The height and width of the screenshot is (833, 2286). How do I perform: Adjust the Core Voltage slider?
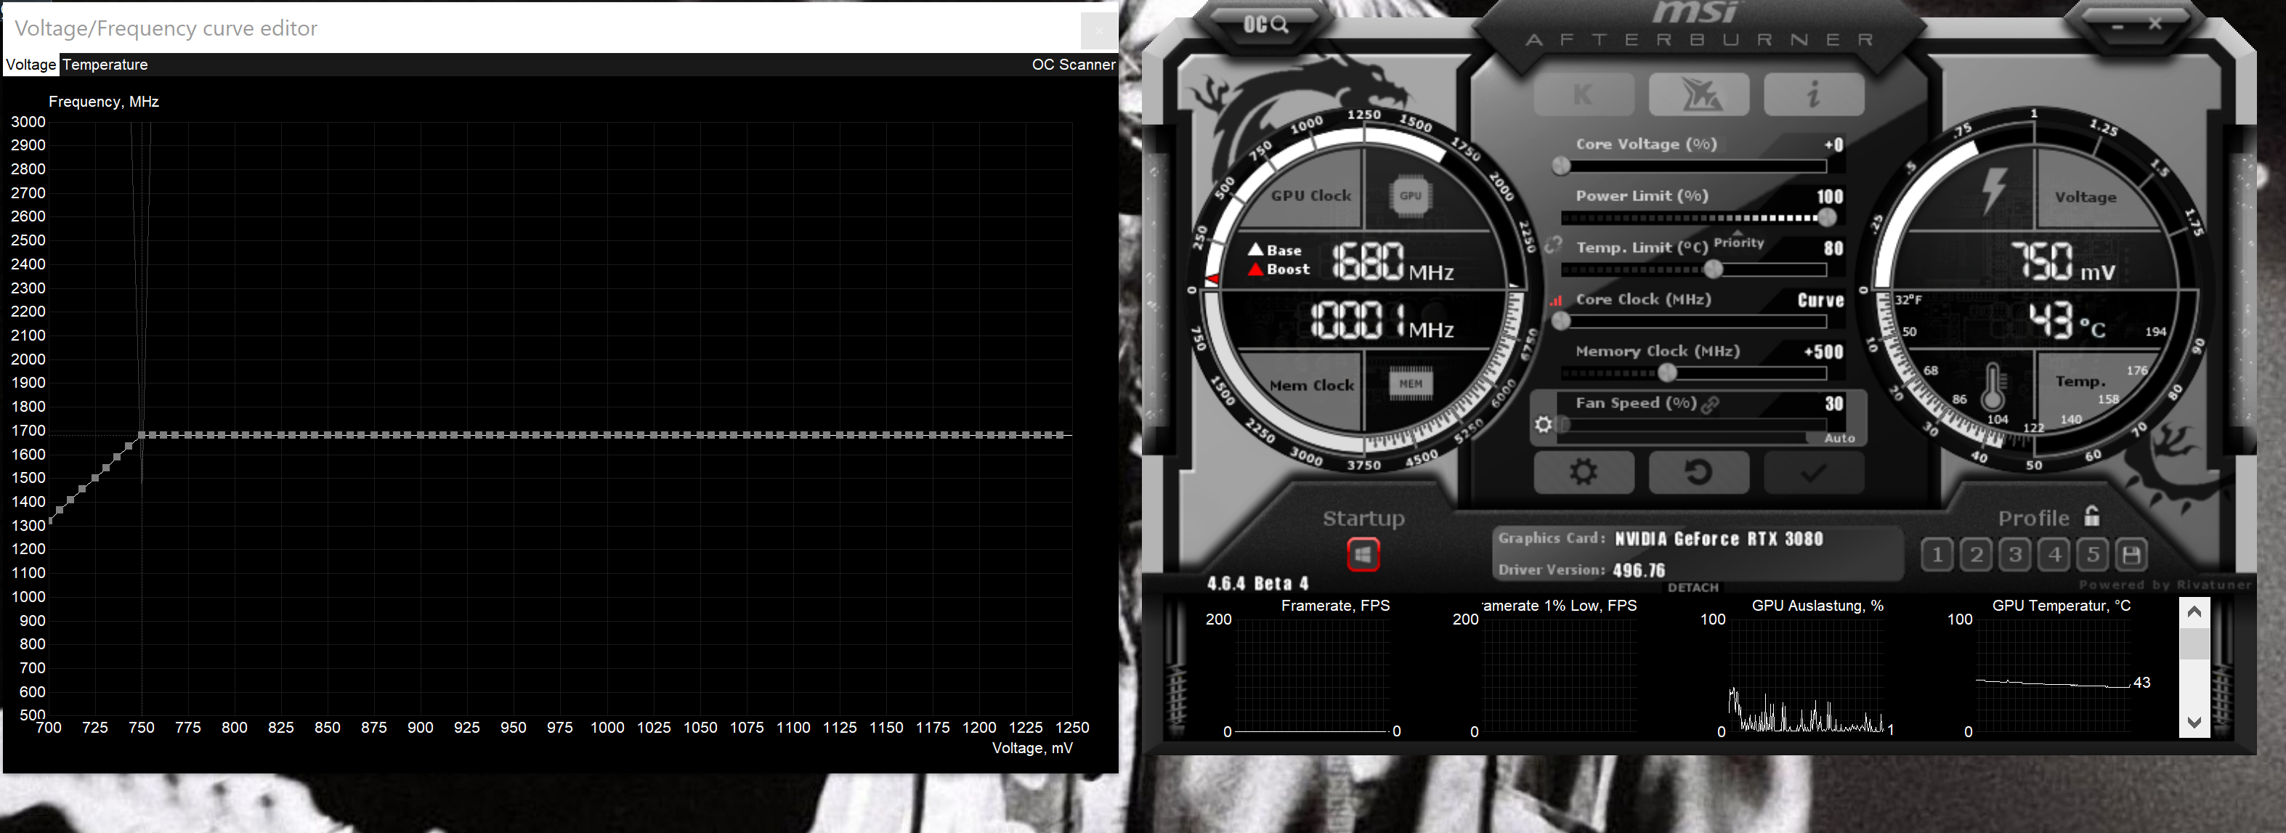[1693, 166]
